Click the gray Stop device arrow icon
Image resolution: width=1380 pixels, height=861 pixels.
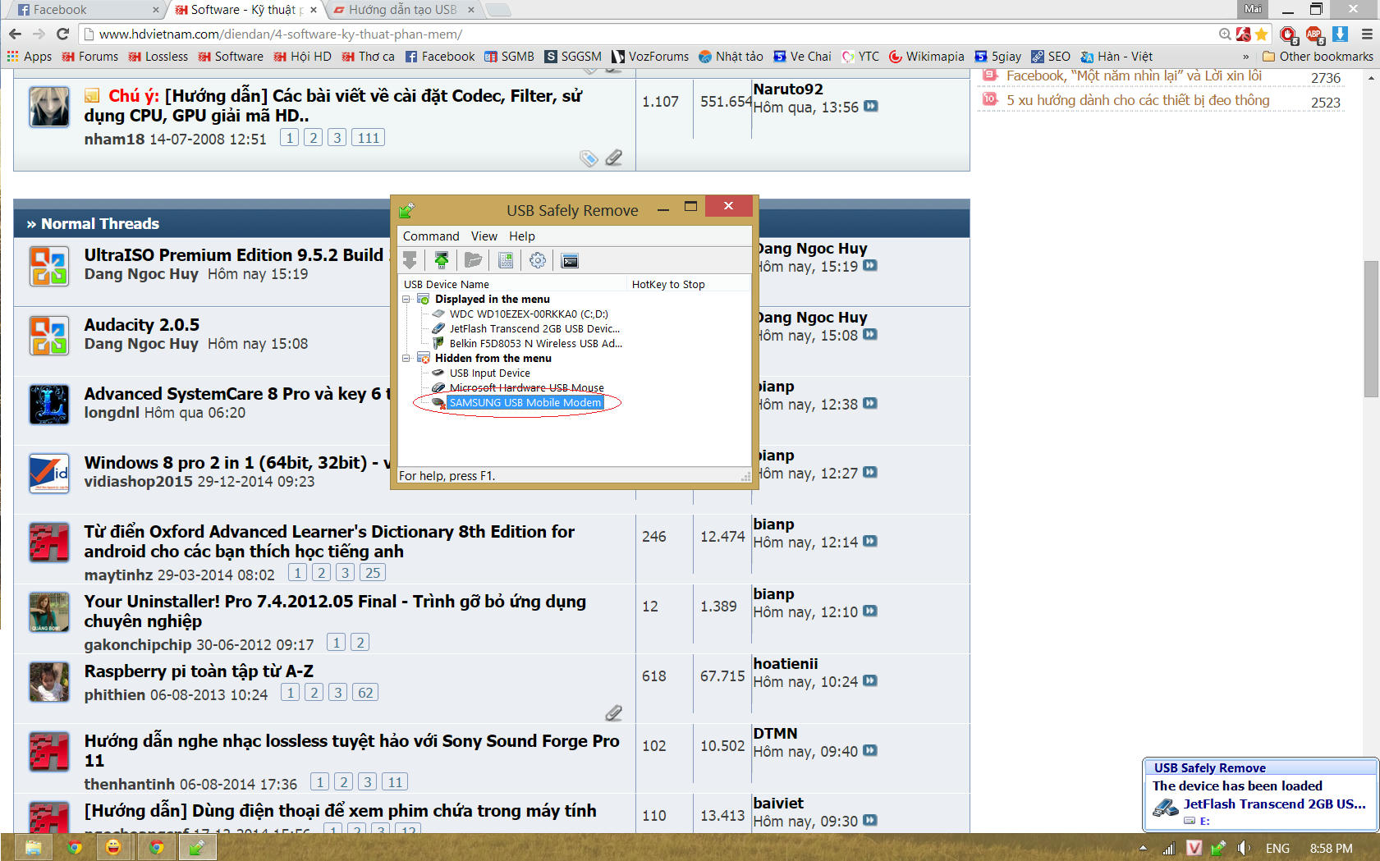coord(410,260)
